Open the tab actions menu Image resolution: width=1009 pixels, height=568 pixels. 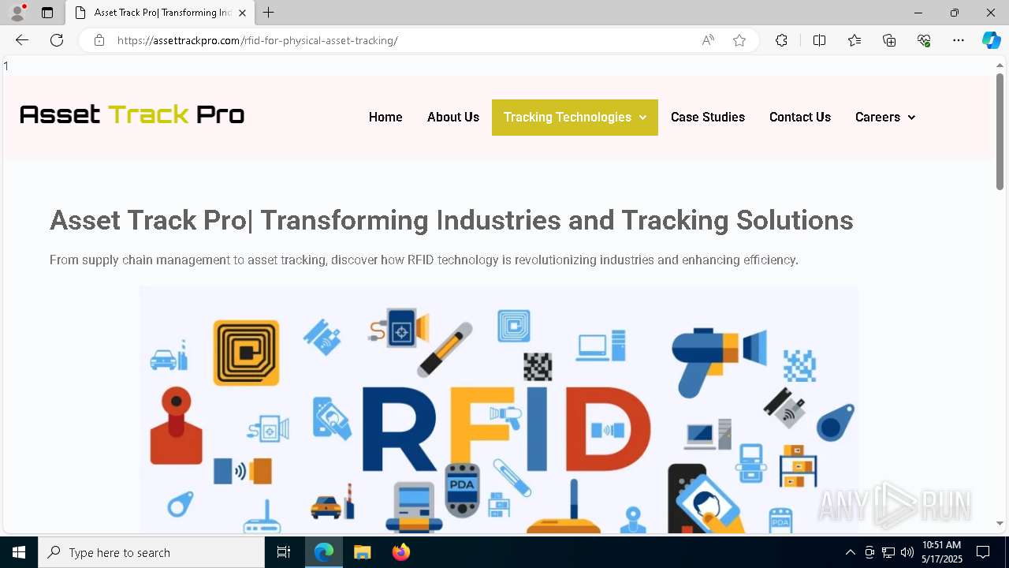point(47,13)
